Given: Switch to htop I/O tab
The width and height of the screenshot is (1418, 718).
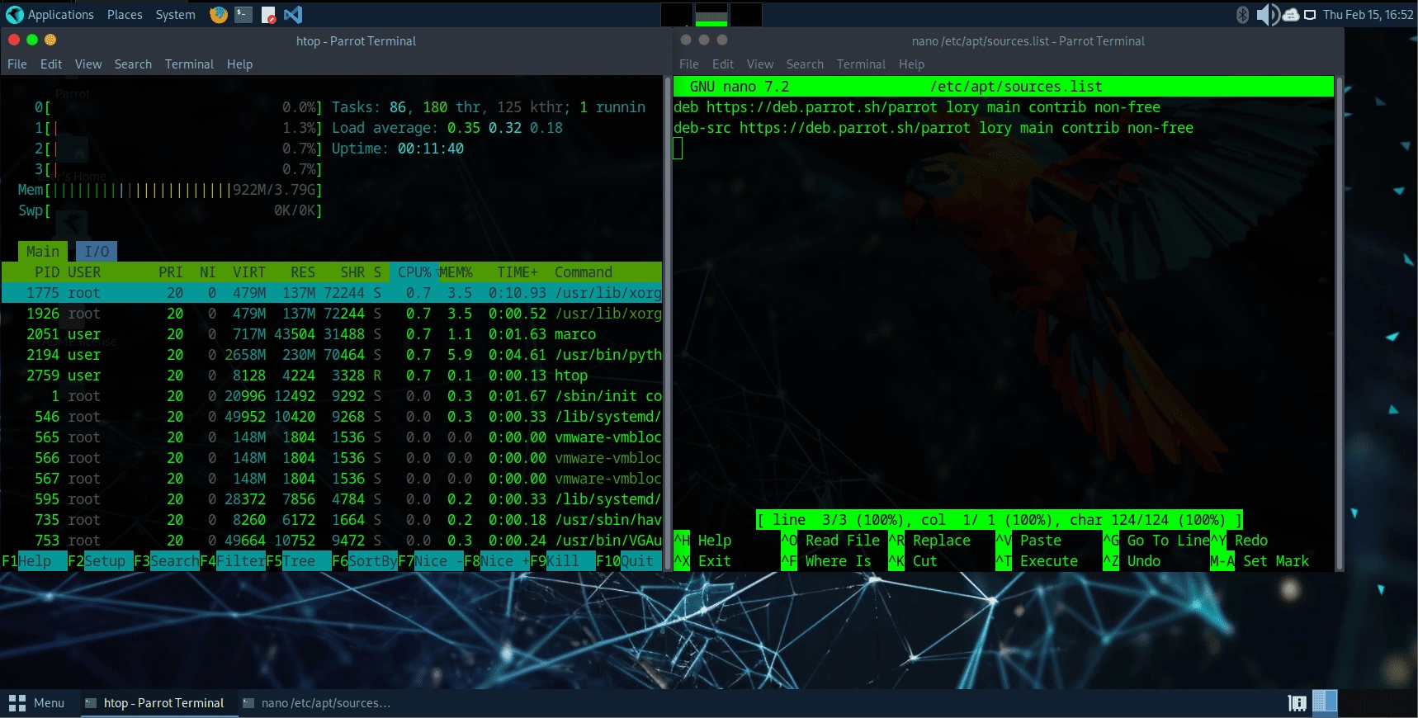Looking at the screenshot, I should (x=97, y=252).
